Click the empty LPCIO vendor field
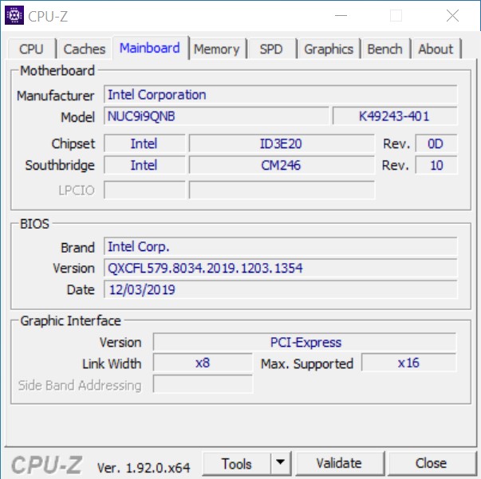This screenshot has width=481, height=479. [144, 190]
